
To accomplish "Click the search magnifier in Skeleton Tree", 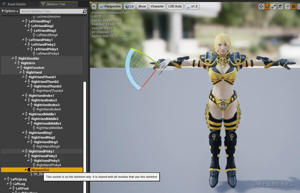I will 84,11.
